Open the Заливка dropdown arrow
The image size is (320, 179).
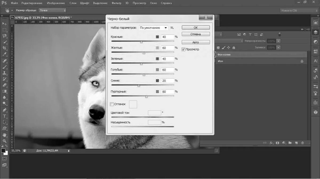(278, 48)
